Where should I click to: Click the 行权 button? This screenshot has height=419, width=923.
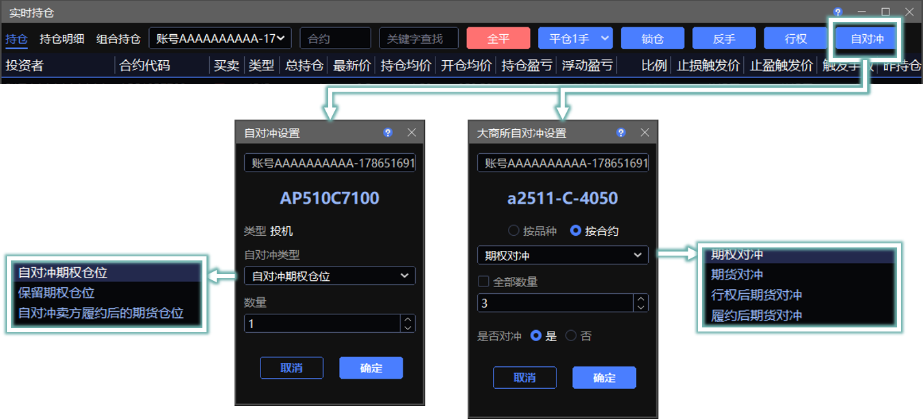click(x=796, y=38)
